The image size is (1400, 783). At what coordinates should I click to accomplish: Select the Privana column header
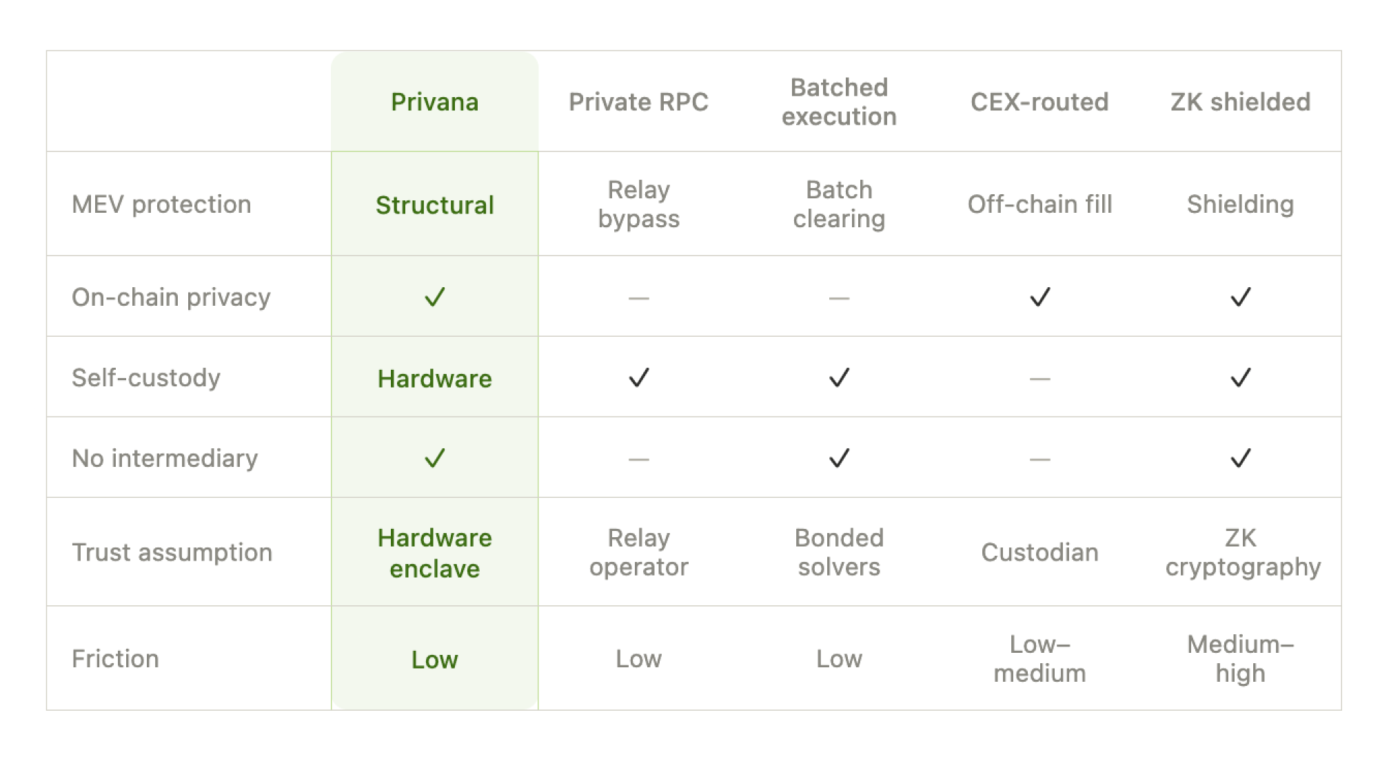tap(434, 102)
